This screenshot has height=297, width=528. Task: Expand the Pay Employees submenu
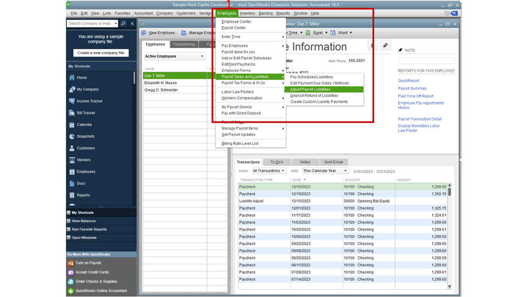[251, 45]
